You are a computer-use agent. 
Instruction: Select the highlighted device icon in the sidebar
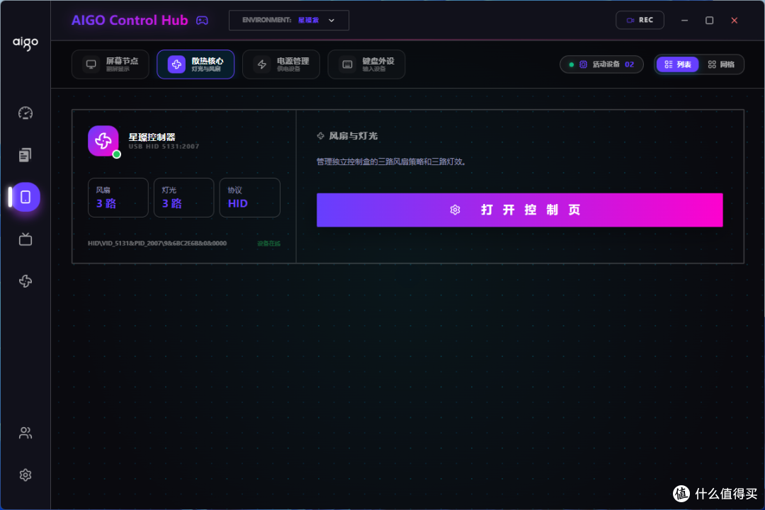pyautogui.click(x=25, y=197)
